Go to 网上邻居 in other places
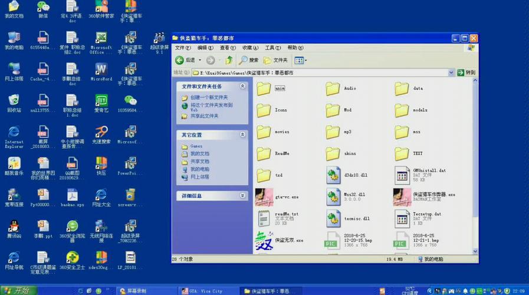The height and width of the screenshot is (295, 529). pos(200,177)
